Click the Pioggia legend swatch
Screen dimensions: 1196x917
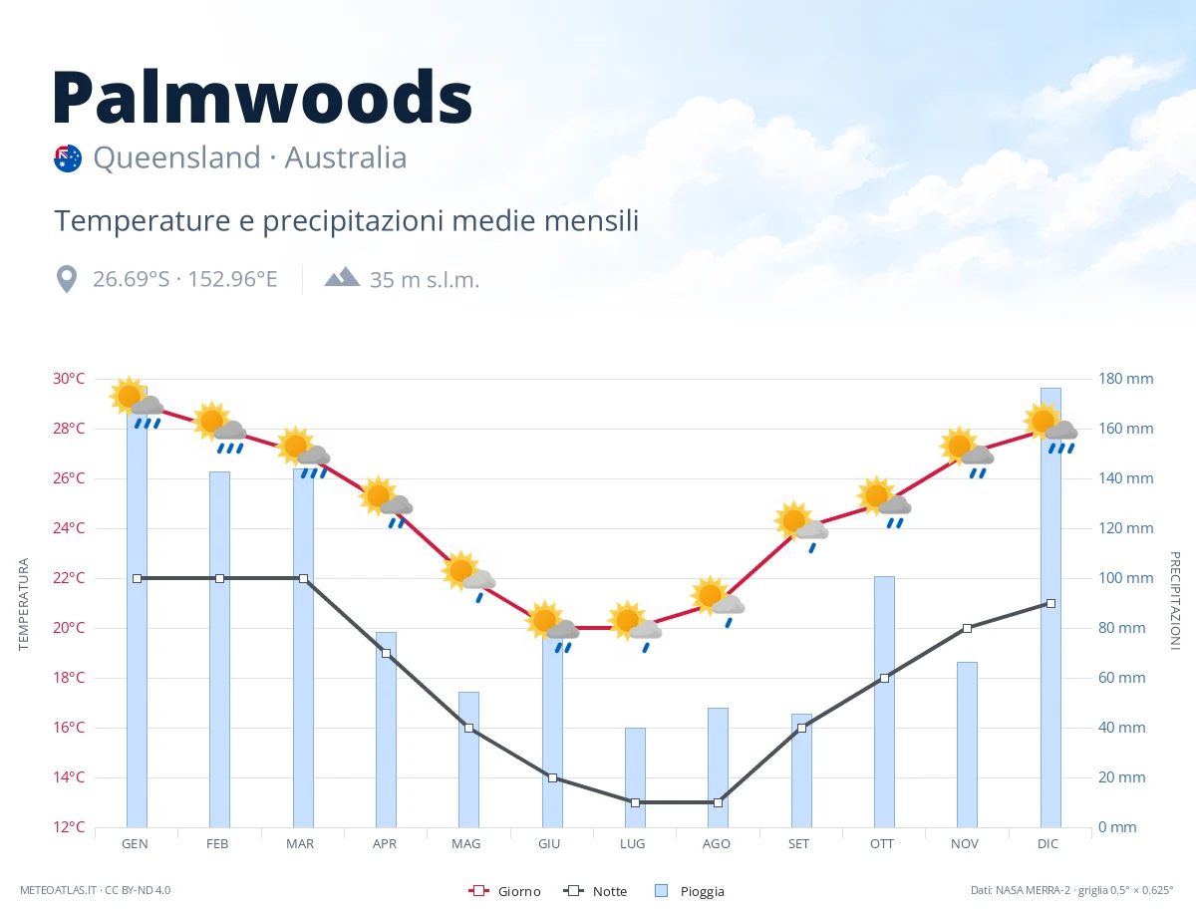pyautogui.click(x=662, y=891)
